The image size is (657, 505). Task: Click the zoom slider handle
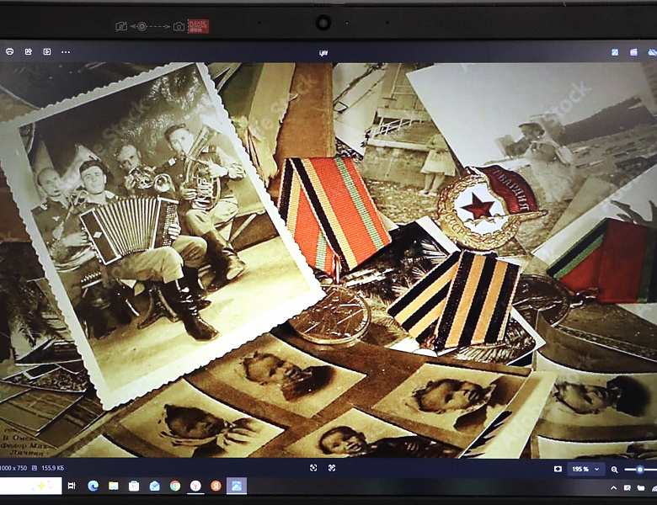point(640,470)
